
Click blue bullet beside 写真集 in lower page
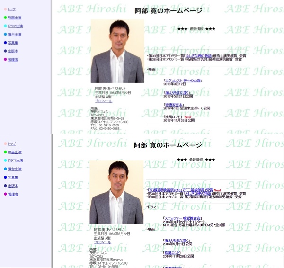pyautogui.click(x=5, y=177)
